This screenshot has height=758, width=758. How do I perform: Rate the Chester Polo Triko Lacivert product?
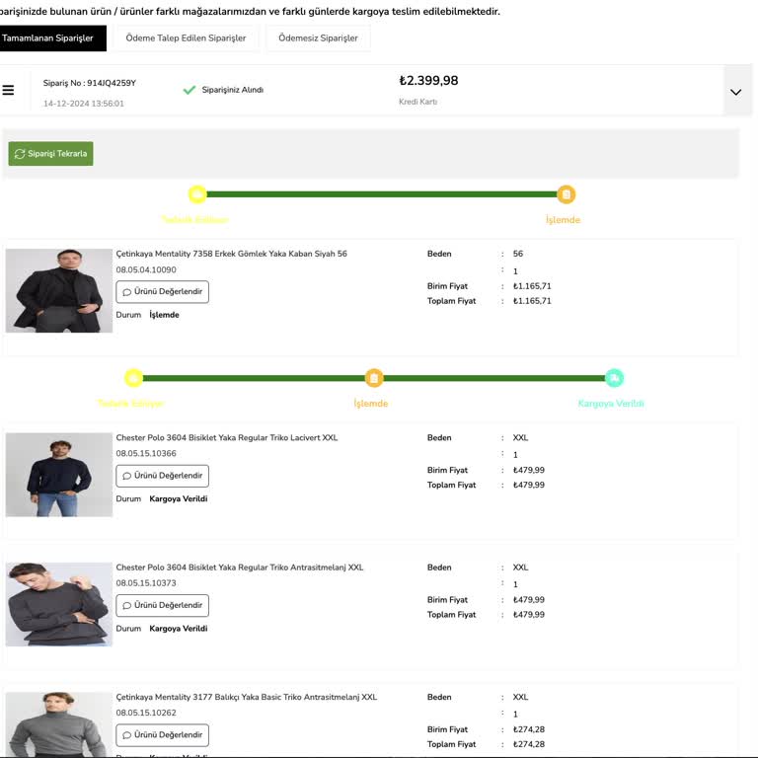tap(163, 476)
